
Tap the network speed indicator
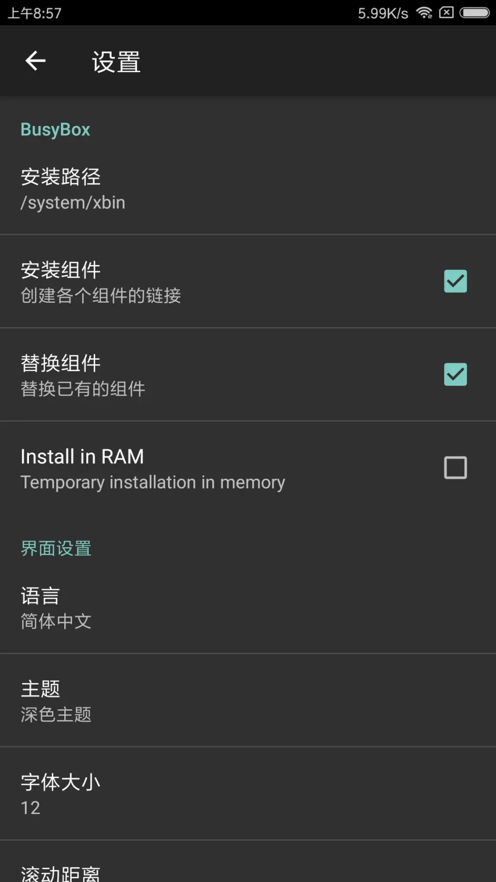point(383,13)
